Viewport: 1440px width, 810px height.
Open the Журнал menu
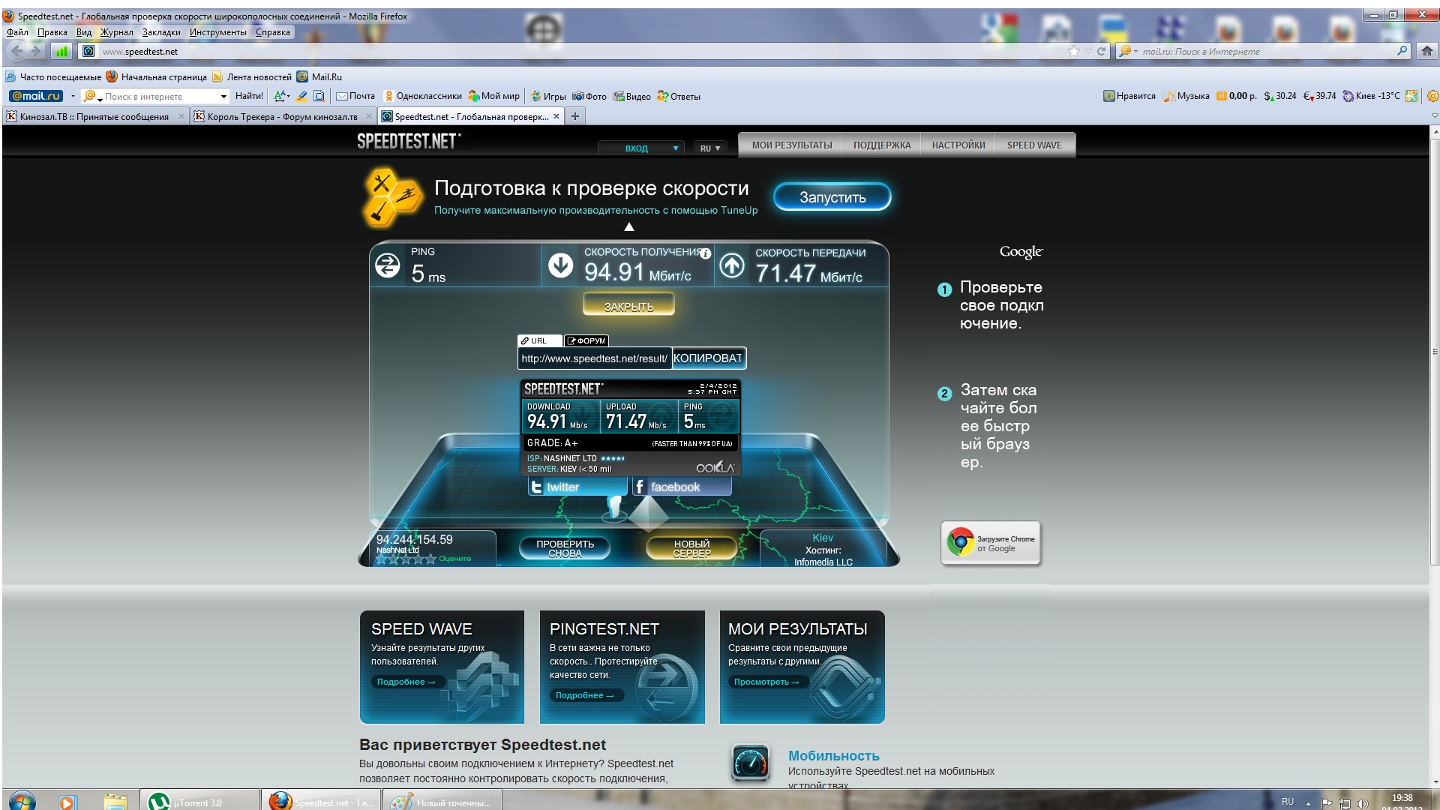116,32
